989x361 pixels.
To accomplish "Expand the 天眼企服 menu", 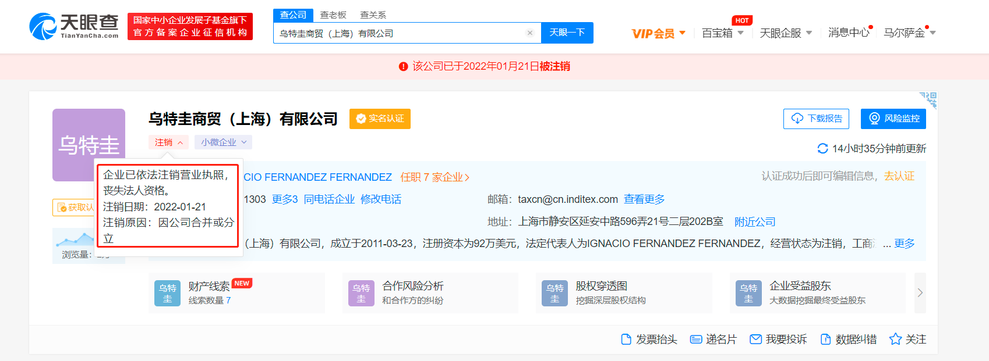I will (x=786, y=33).
